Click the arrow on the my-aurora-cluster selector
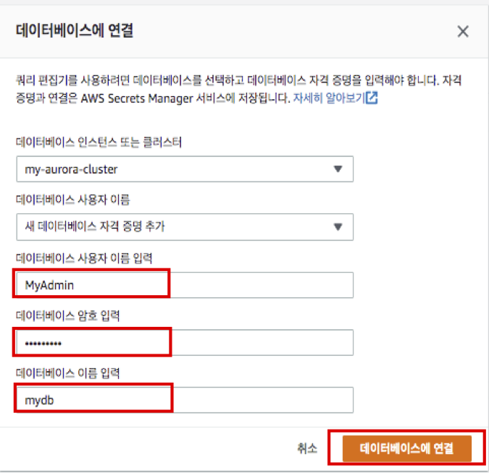 point(337,169)
